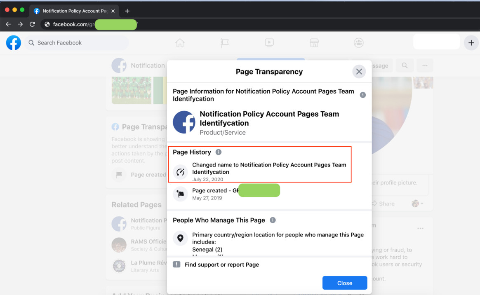Click the plus Create button
Screen dimensions: 480x295
click(x=471, y=43)
